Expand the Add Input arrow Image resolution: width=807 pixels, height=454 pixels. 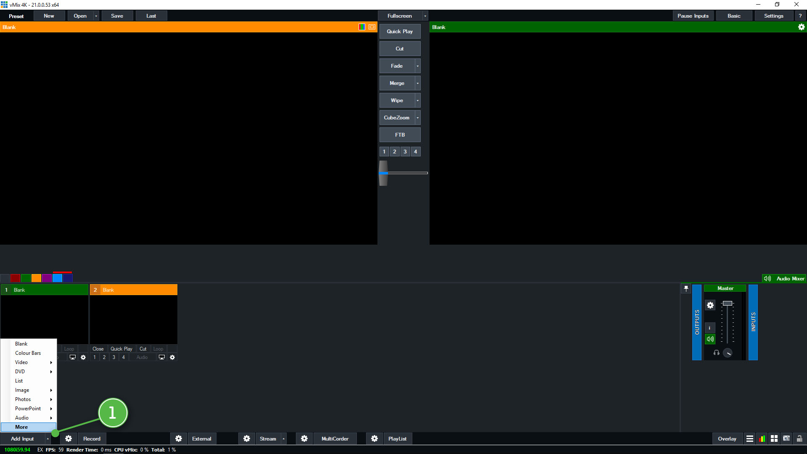click(x=47, y=438)
